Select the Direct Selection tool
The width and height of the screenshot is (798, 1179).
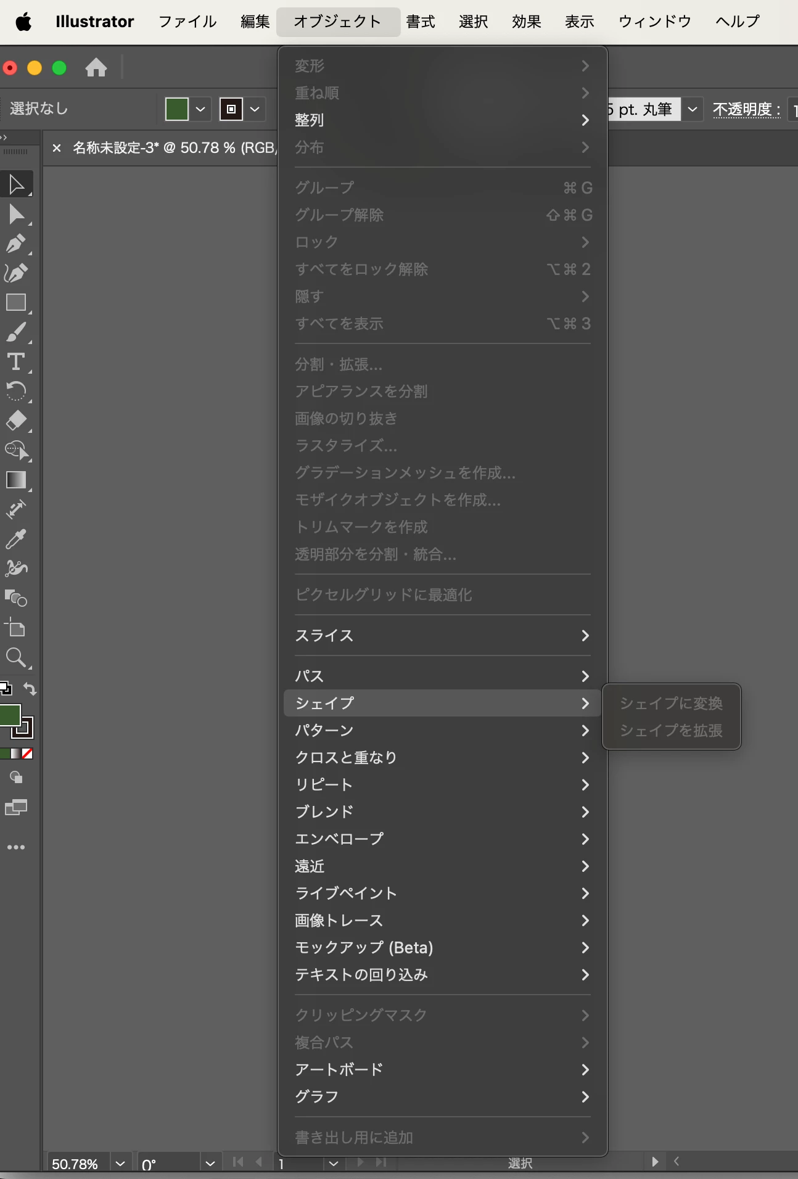[x=16, y=214]
